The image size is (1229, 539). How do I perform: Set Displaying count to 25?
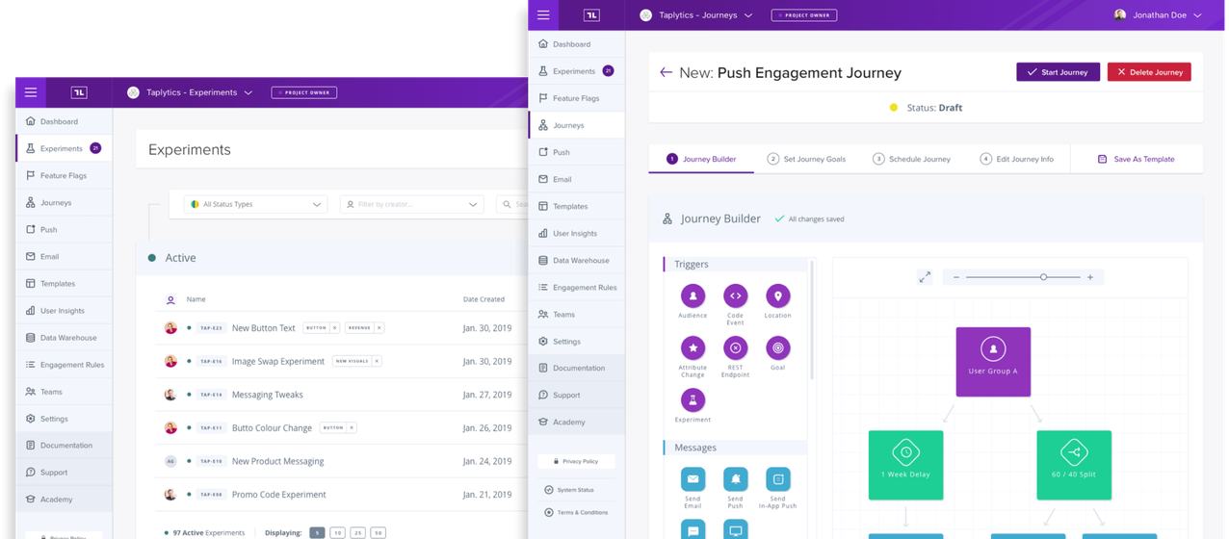(357, 532)
